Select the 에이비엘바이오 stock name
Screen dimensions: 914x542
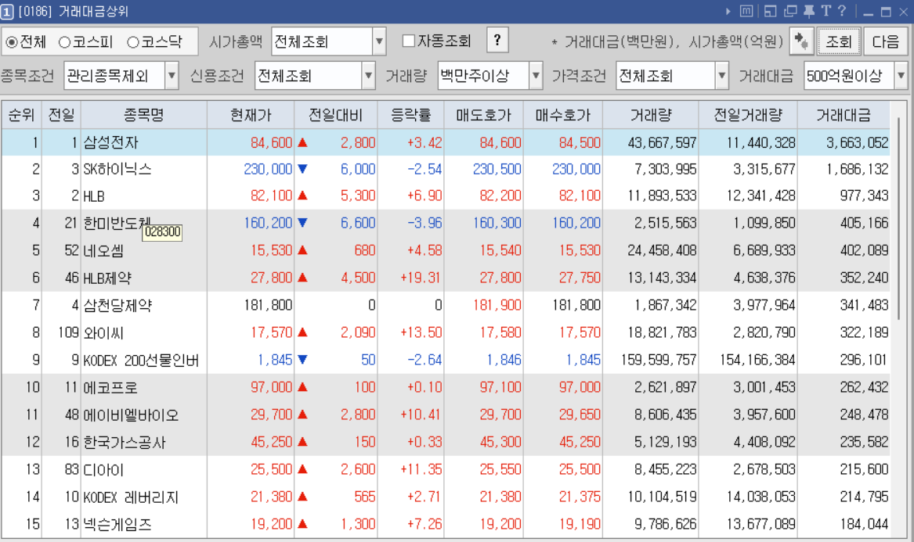(131, 415)
